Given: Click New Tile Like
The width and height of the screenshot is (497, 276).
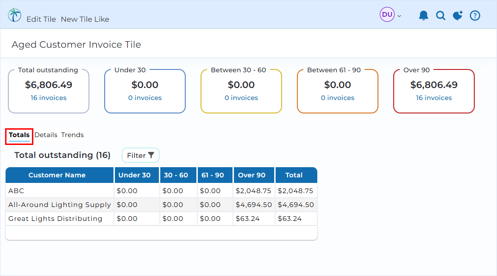Looking at the screenshot, I should click(x=85, y=19).
